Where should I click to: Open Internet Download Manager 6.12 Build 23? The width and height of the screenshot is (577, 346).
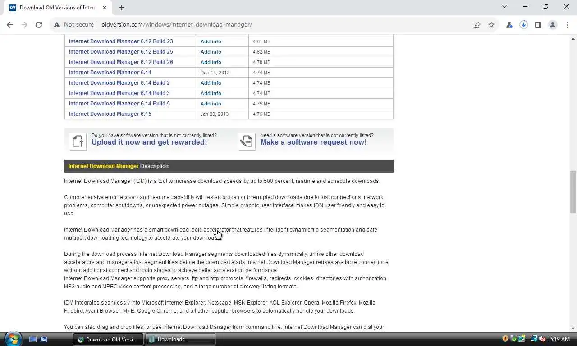click(x=121, y=41)
